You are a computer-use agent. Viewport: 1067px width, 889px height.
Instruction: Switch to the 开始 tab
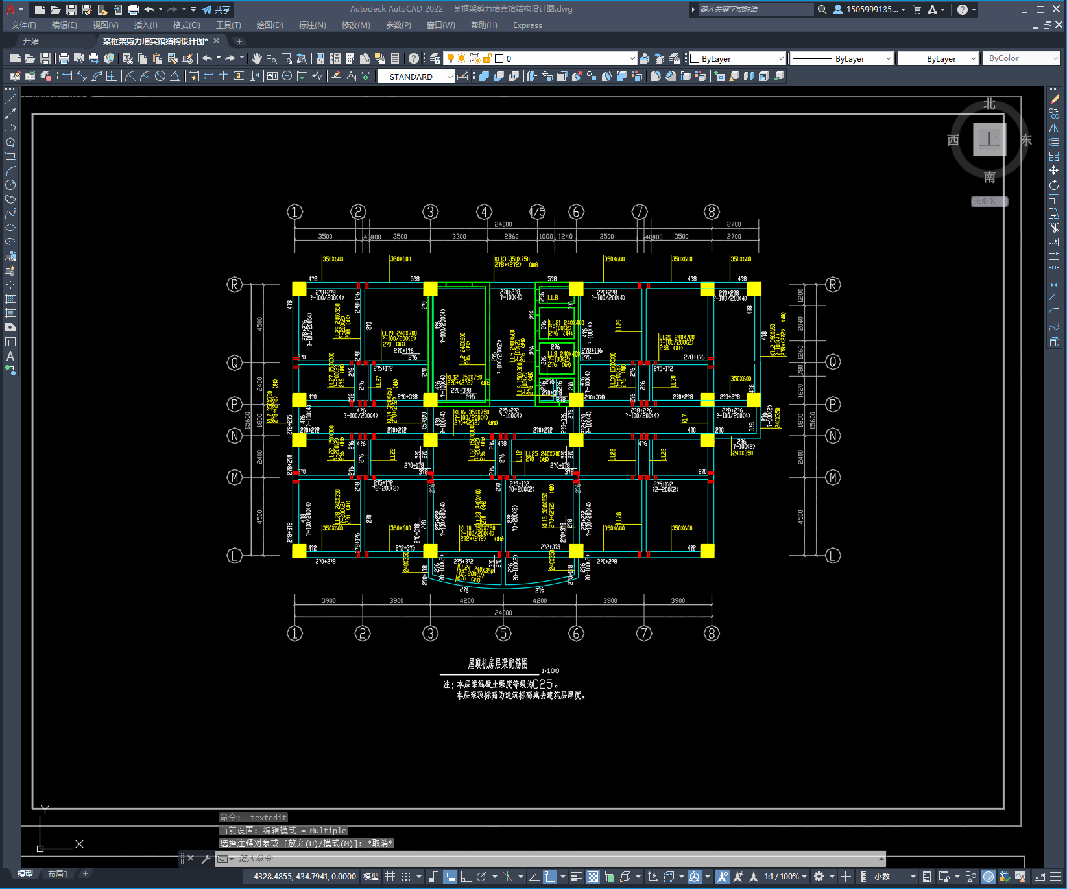pos(31,41)
